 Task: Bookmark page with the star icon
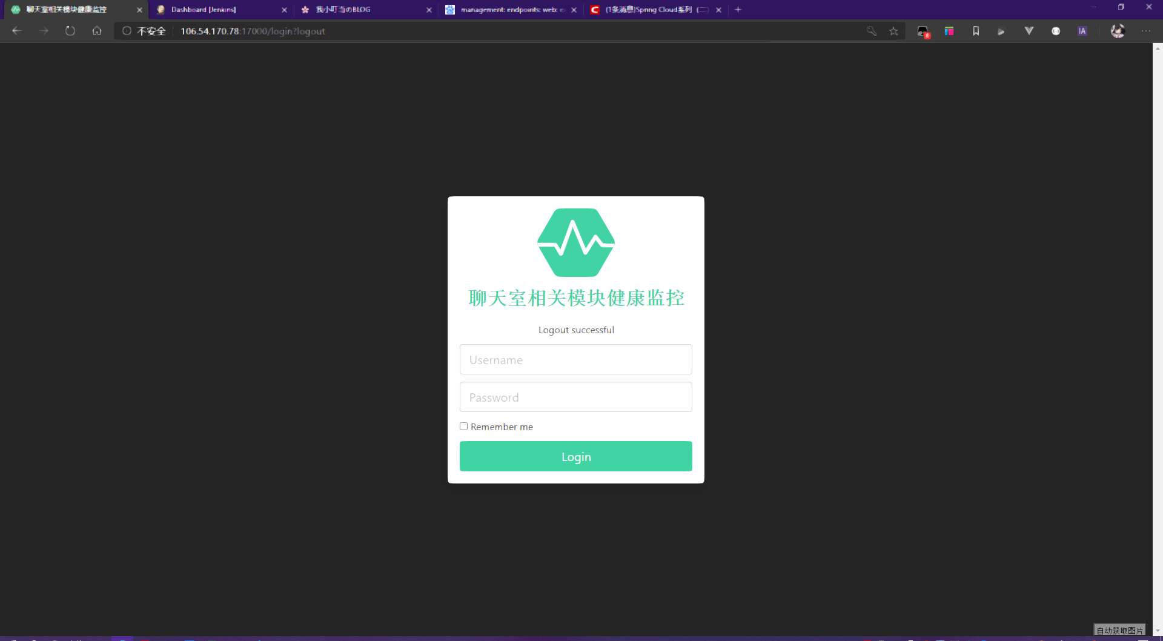893,31
